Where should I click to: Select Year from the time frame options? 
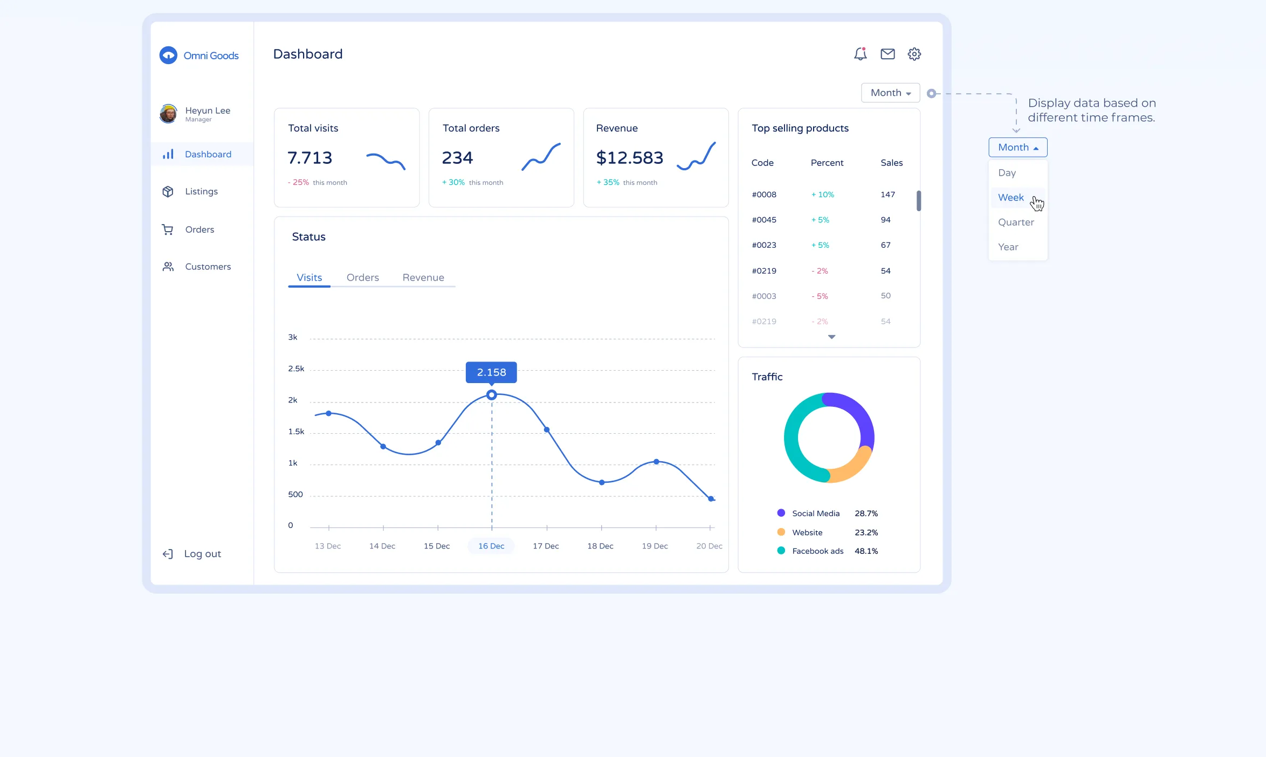coord(1008,246)
